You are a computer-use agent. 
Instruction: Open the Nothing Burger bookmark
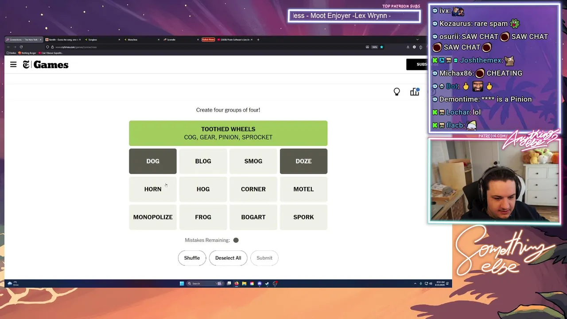pos(27,53)
